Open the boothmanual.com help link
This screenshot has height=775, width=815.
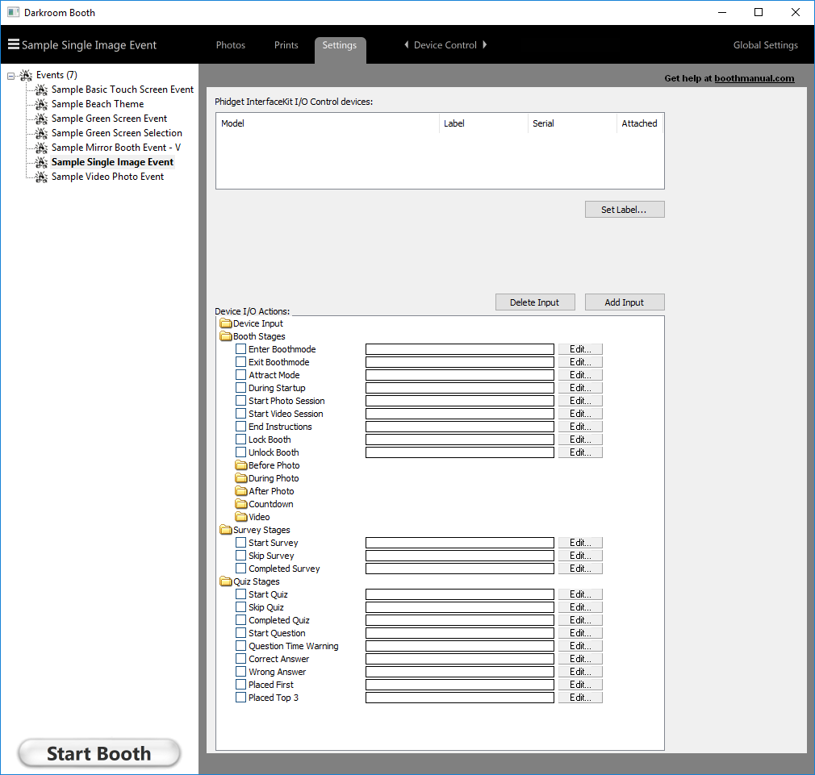click(754, 78)
